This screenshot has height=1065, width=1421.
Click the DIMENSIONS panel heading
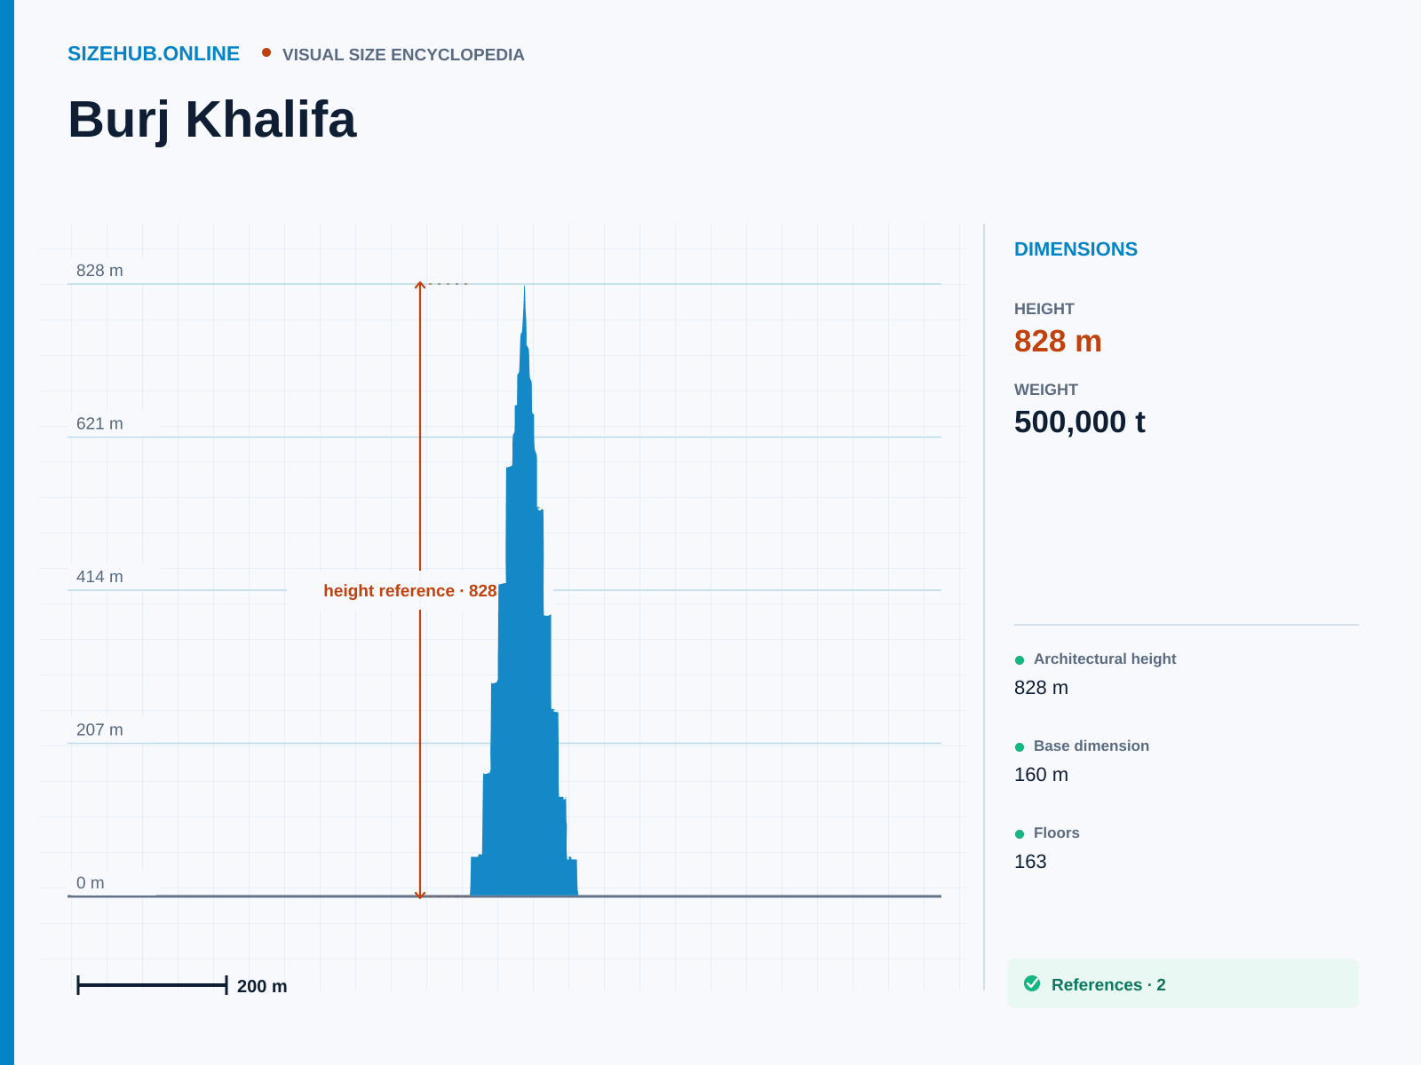(x=1076, y=249)
